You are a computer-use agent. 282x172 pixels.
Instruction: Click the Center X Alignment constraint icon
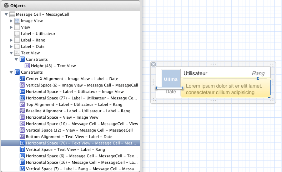[x=22, y=79]
